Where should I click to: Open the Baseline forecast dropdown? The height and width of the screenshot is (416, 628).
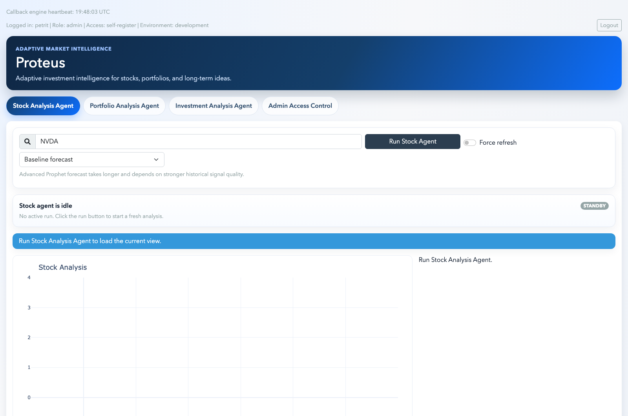(x=91, y=159)
